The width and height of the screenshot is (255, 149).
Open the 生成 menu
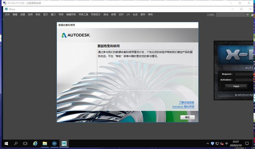[135, 14]
